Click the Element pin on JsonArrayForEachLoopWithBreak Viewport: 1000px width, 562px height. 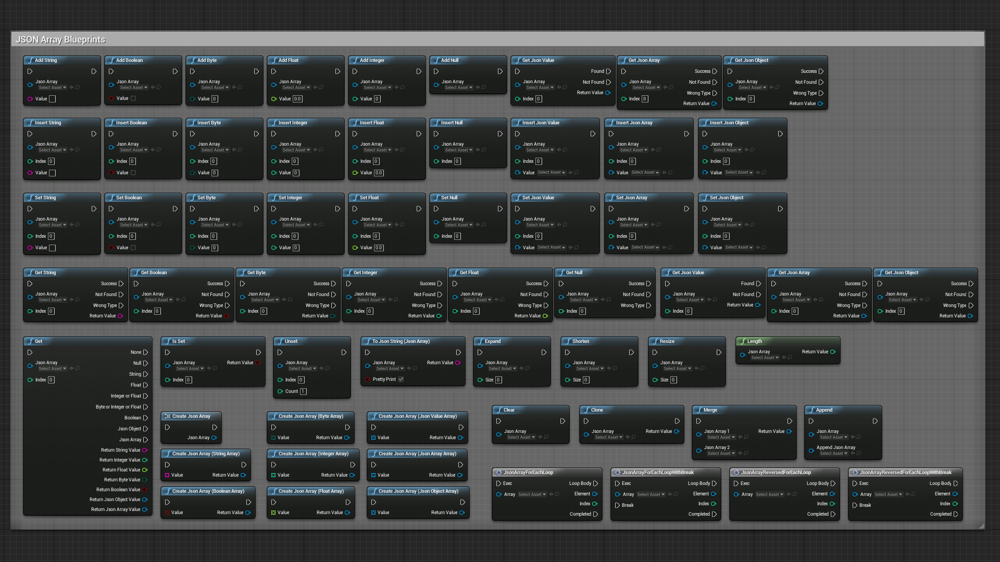click(x=714, y=494)
